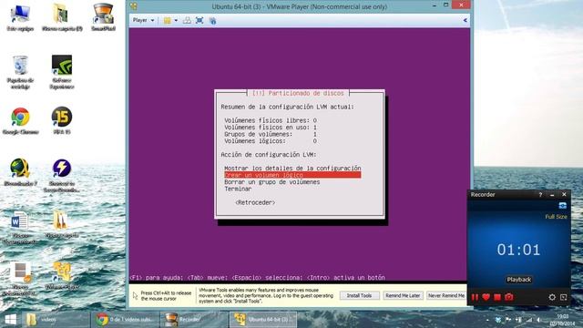Open the VMware Player desktop shortcut
The image size is (583, 328).
(x=62, y=276)
